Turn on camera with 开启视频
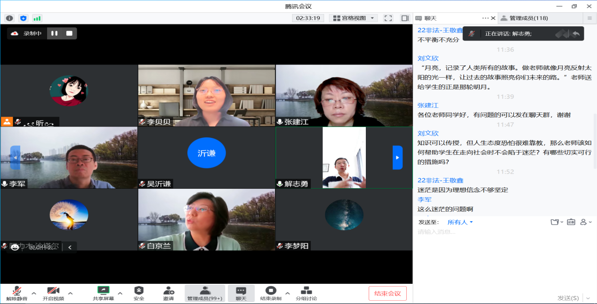The height and width of the screenshot is (304, 597). (x=53, y=293)
